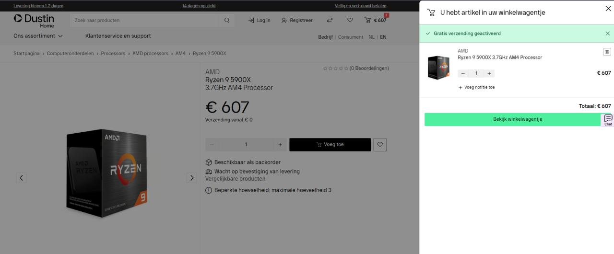Click Log in
This screenshot has height=254, width=614.
tap(259, 20)
